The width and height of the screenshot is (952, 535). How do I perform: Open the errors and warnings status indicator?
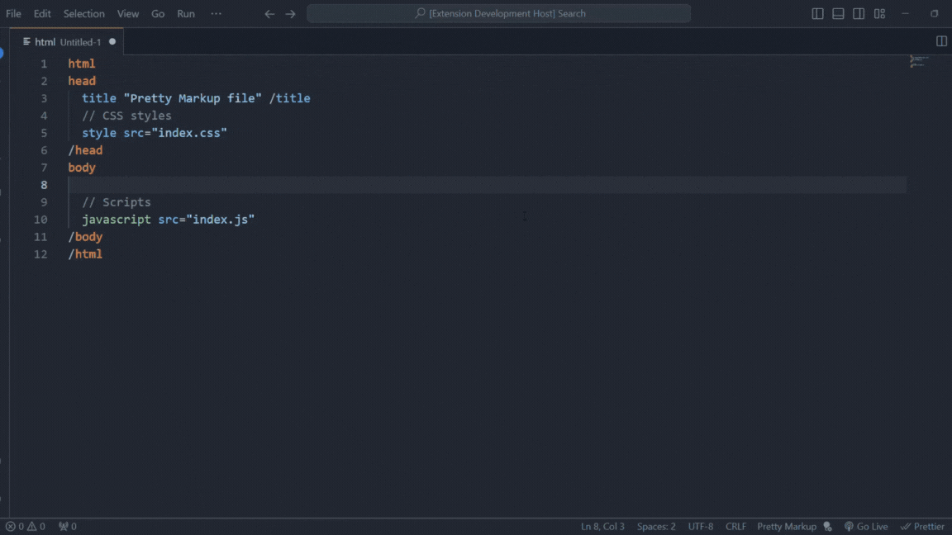coord(26,527)
